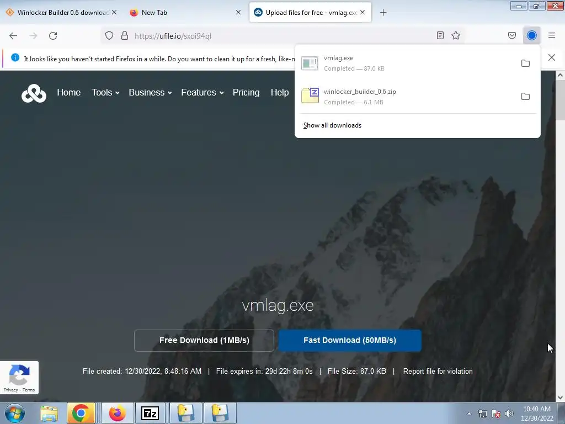Click the page scrollbar down arrow
This screenshot has width=565, height=424.
coord(560,397)
